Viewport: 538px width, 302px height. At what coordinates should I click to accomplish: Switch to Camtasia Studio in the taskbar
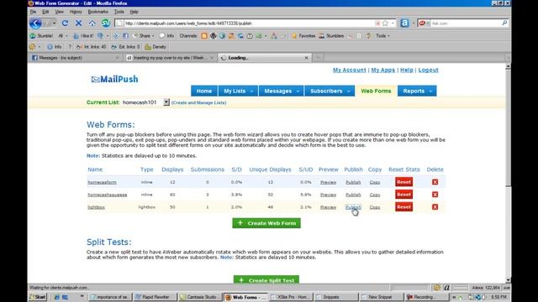200,297
